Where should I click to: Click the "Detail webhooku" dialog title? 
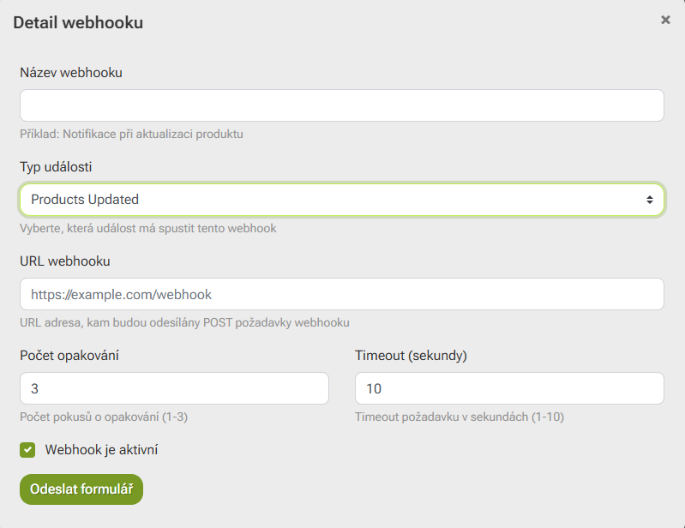pyautogui.click(x=78, y=23)
